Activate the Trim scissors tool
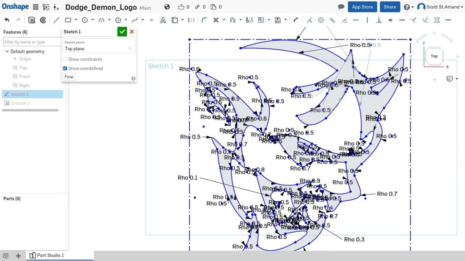465x261 pixels. pyautogui.click(x=216, y=20)
